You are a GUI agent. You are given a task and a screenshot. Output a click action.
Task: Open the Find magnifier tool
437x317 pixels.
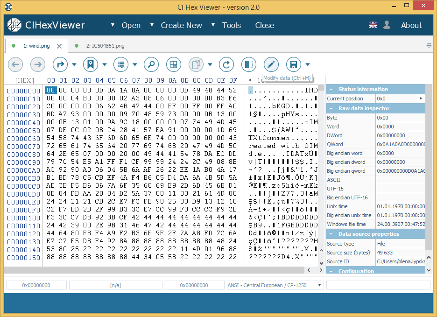[151, 65]
